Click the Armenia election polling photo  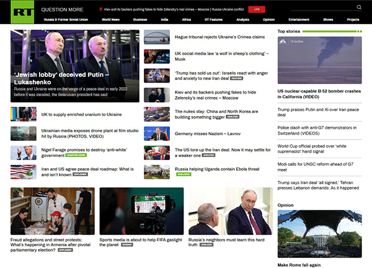point(53,211)
